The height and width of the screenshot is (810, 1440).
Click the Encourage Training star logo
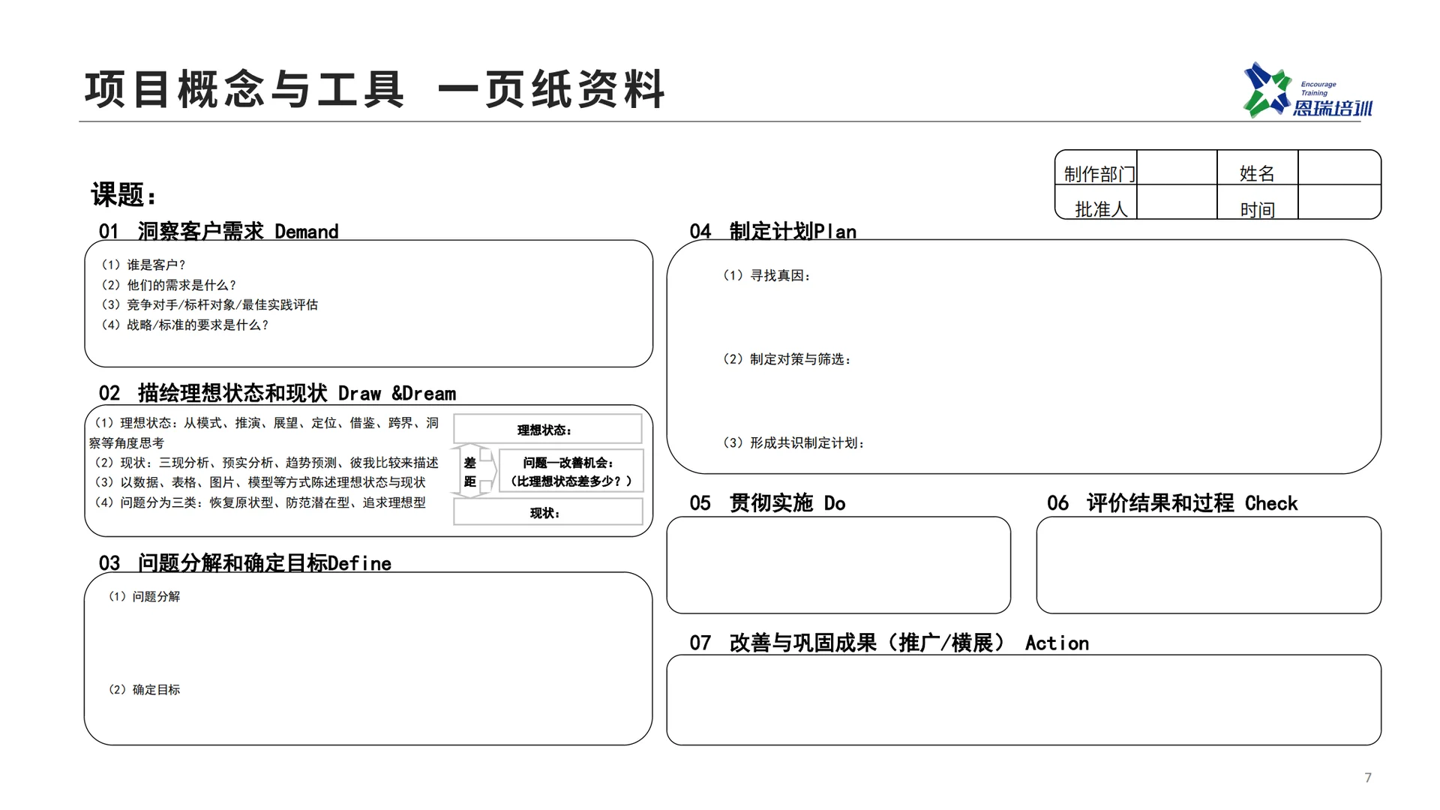click(1307, 91)
